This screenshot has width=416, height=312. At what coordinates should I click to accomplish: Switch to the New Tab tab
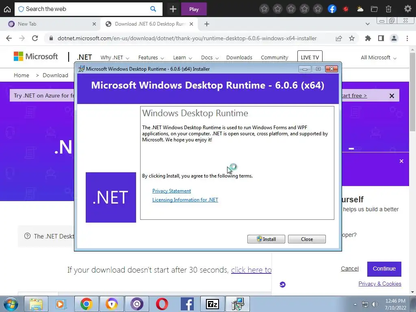pyautogui.click(x=50, y=24)
